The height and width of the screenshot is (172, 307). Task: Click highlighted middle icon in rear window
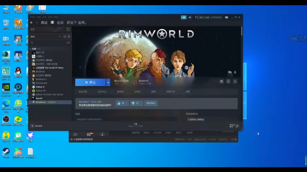pyautogui.click(x=89, y=135)
